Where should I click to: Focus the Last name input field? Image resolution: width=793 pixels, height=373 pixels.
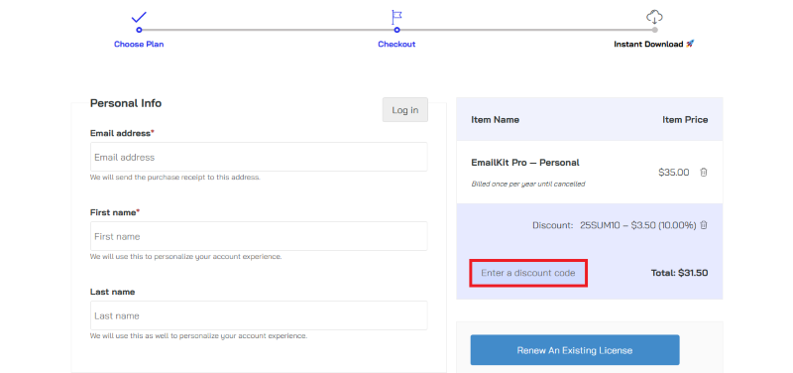[x=259, y=315]
